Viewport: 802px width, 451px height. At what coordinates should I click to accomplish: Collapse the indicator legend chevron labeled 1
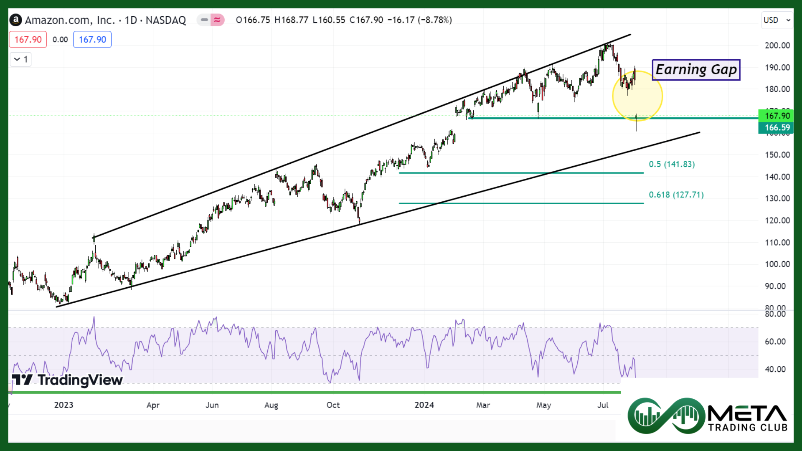click(x=20, y=59)
